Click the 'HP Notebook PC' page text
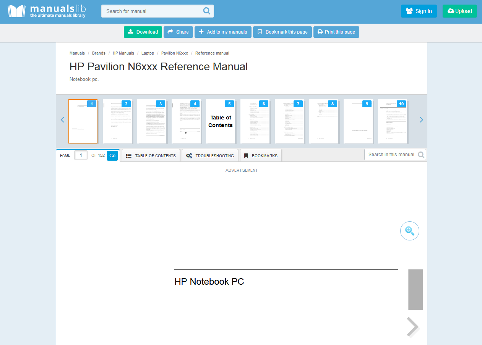The width and height of the screenshot is (482, 345). (x=209, y=282)
